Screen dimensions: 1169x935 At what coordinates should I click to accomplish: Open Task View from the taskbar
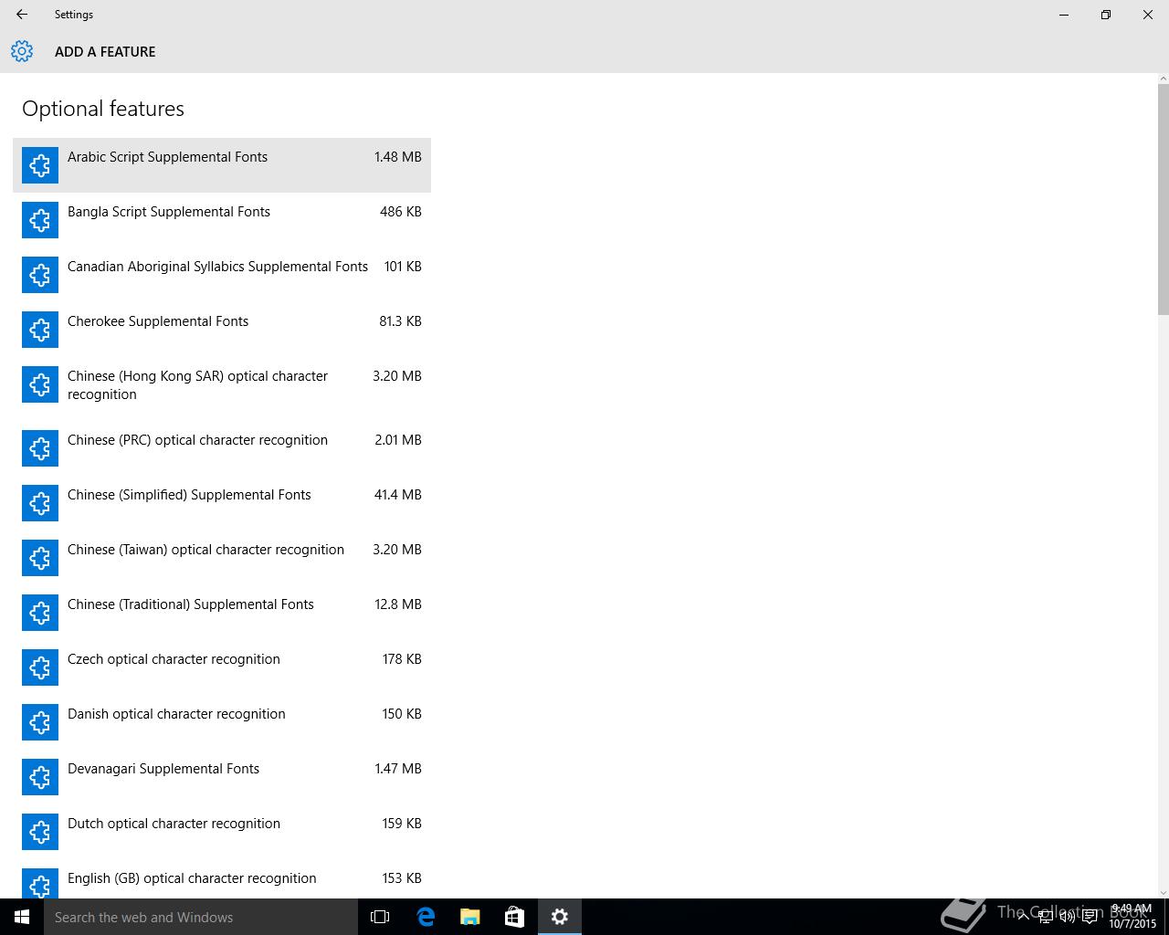[380, 917]
